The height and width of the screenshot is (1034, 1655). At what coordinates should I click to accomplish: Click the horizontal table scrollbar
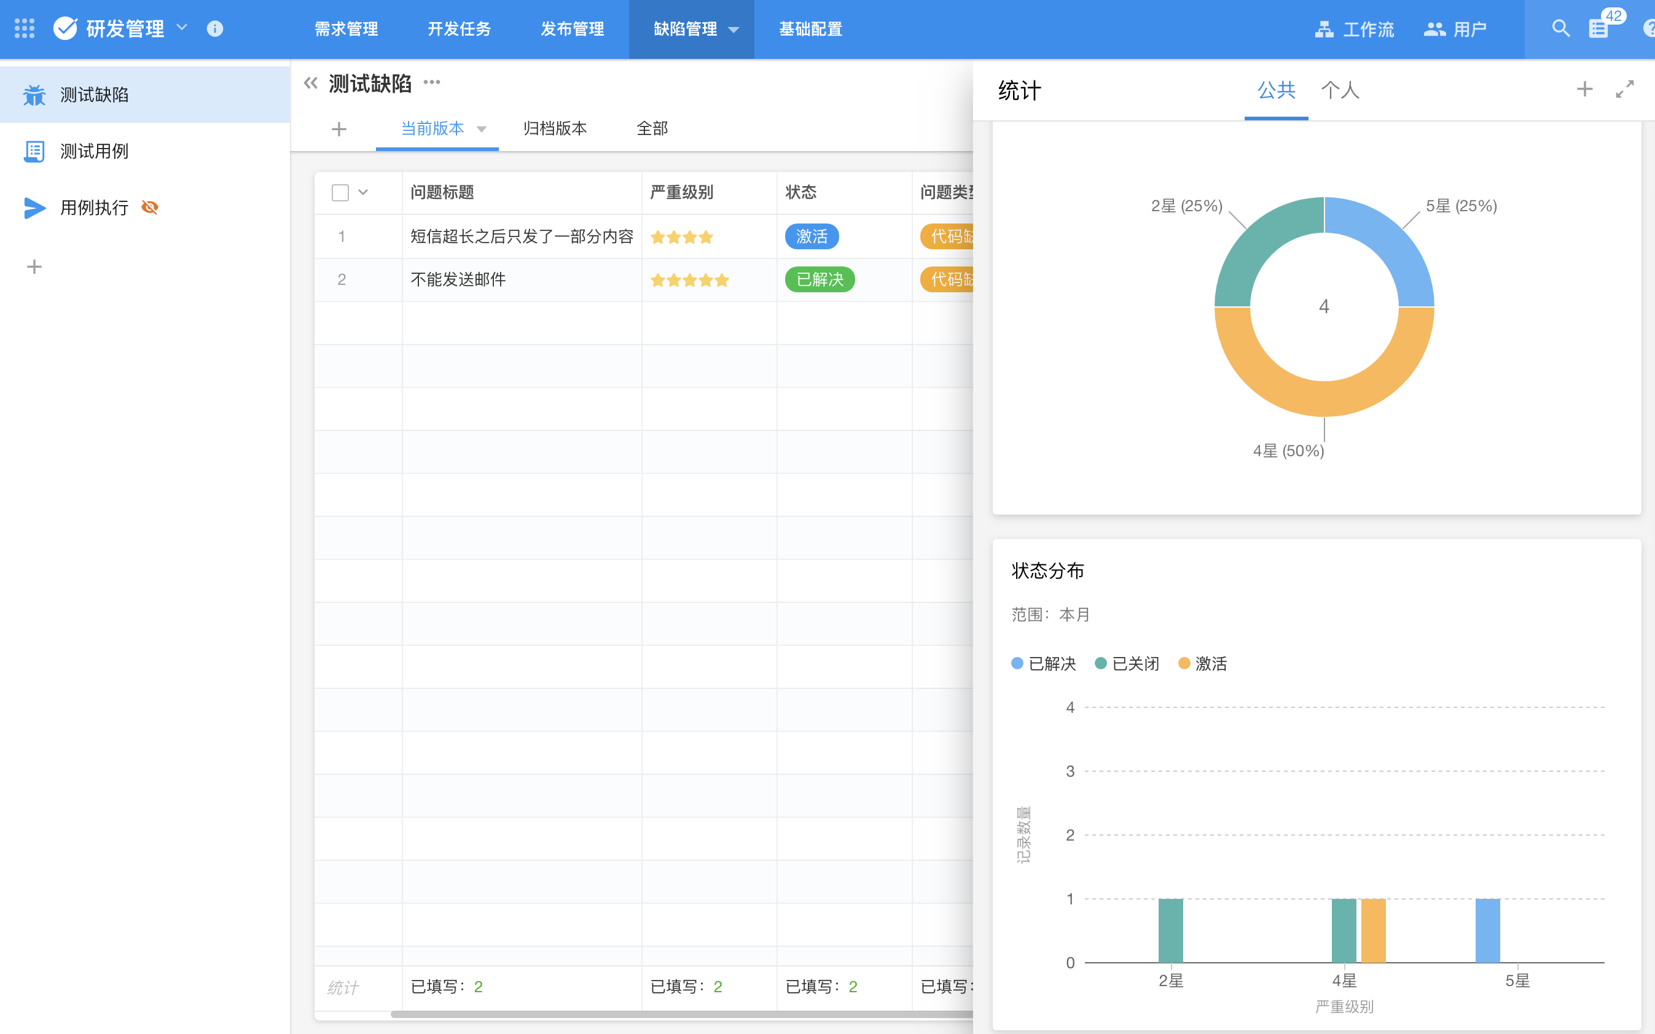click(681, 1014)
